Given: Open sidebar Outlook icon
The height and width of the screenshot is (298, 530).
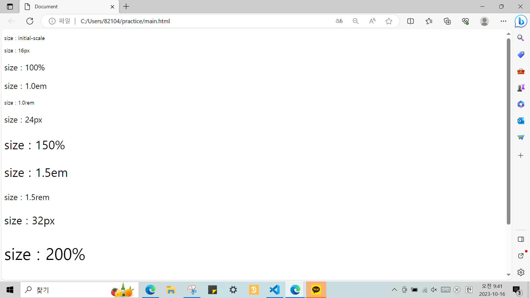Looking at the screenshot, I should (521, 121).
